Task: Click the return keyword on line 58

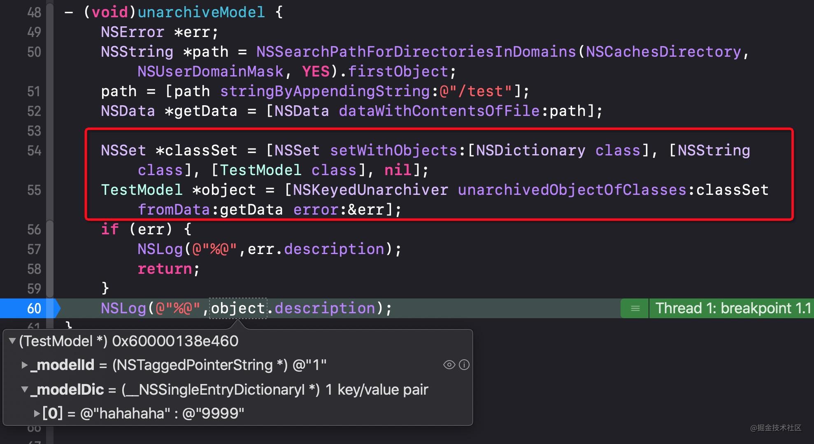Action: [x=165, y=269]
